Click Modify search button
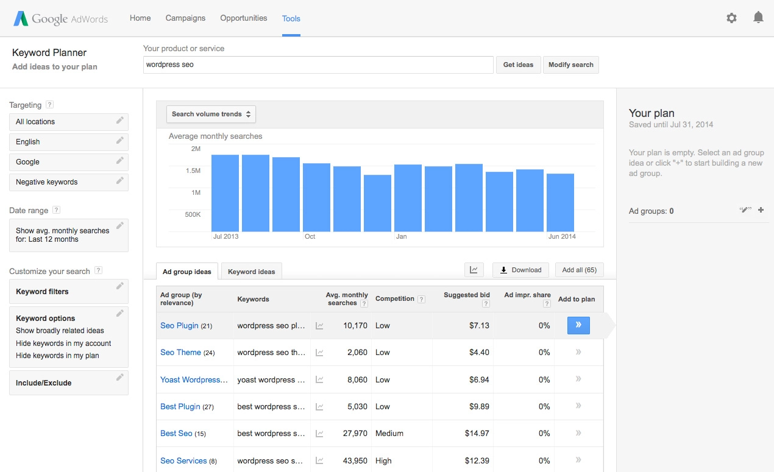 [571, 65]
